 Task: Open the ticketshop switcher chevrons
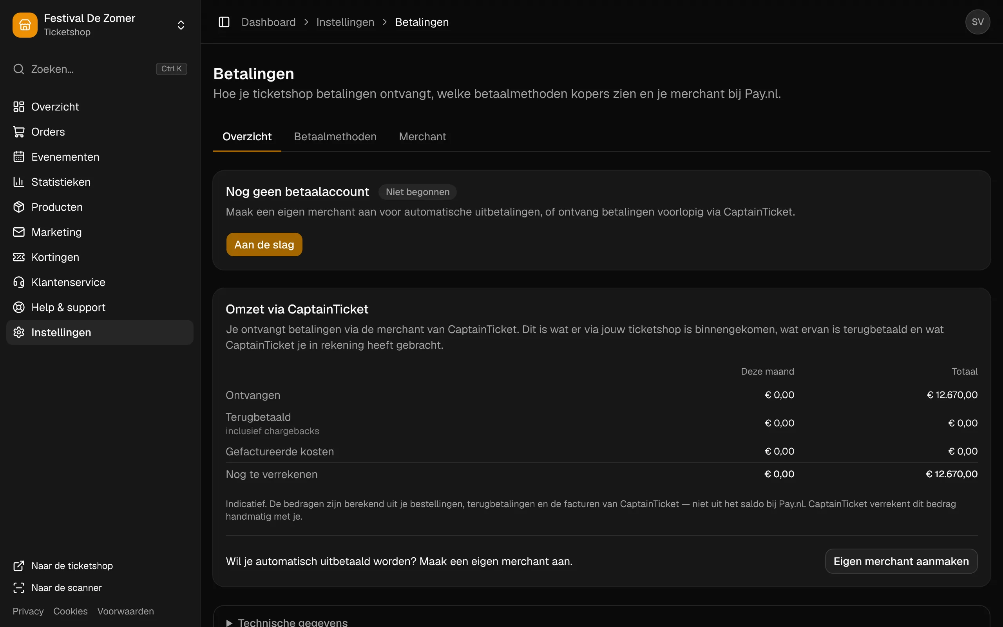(181, 25)
